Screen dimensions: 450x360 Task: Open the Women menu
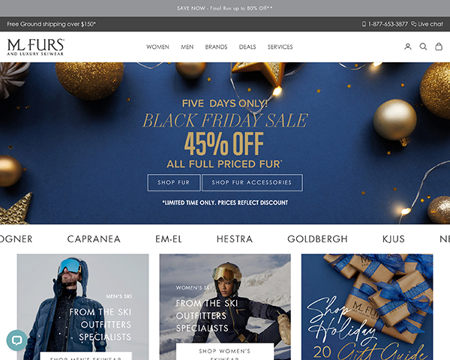[157, 46]
